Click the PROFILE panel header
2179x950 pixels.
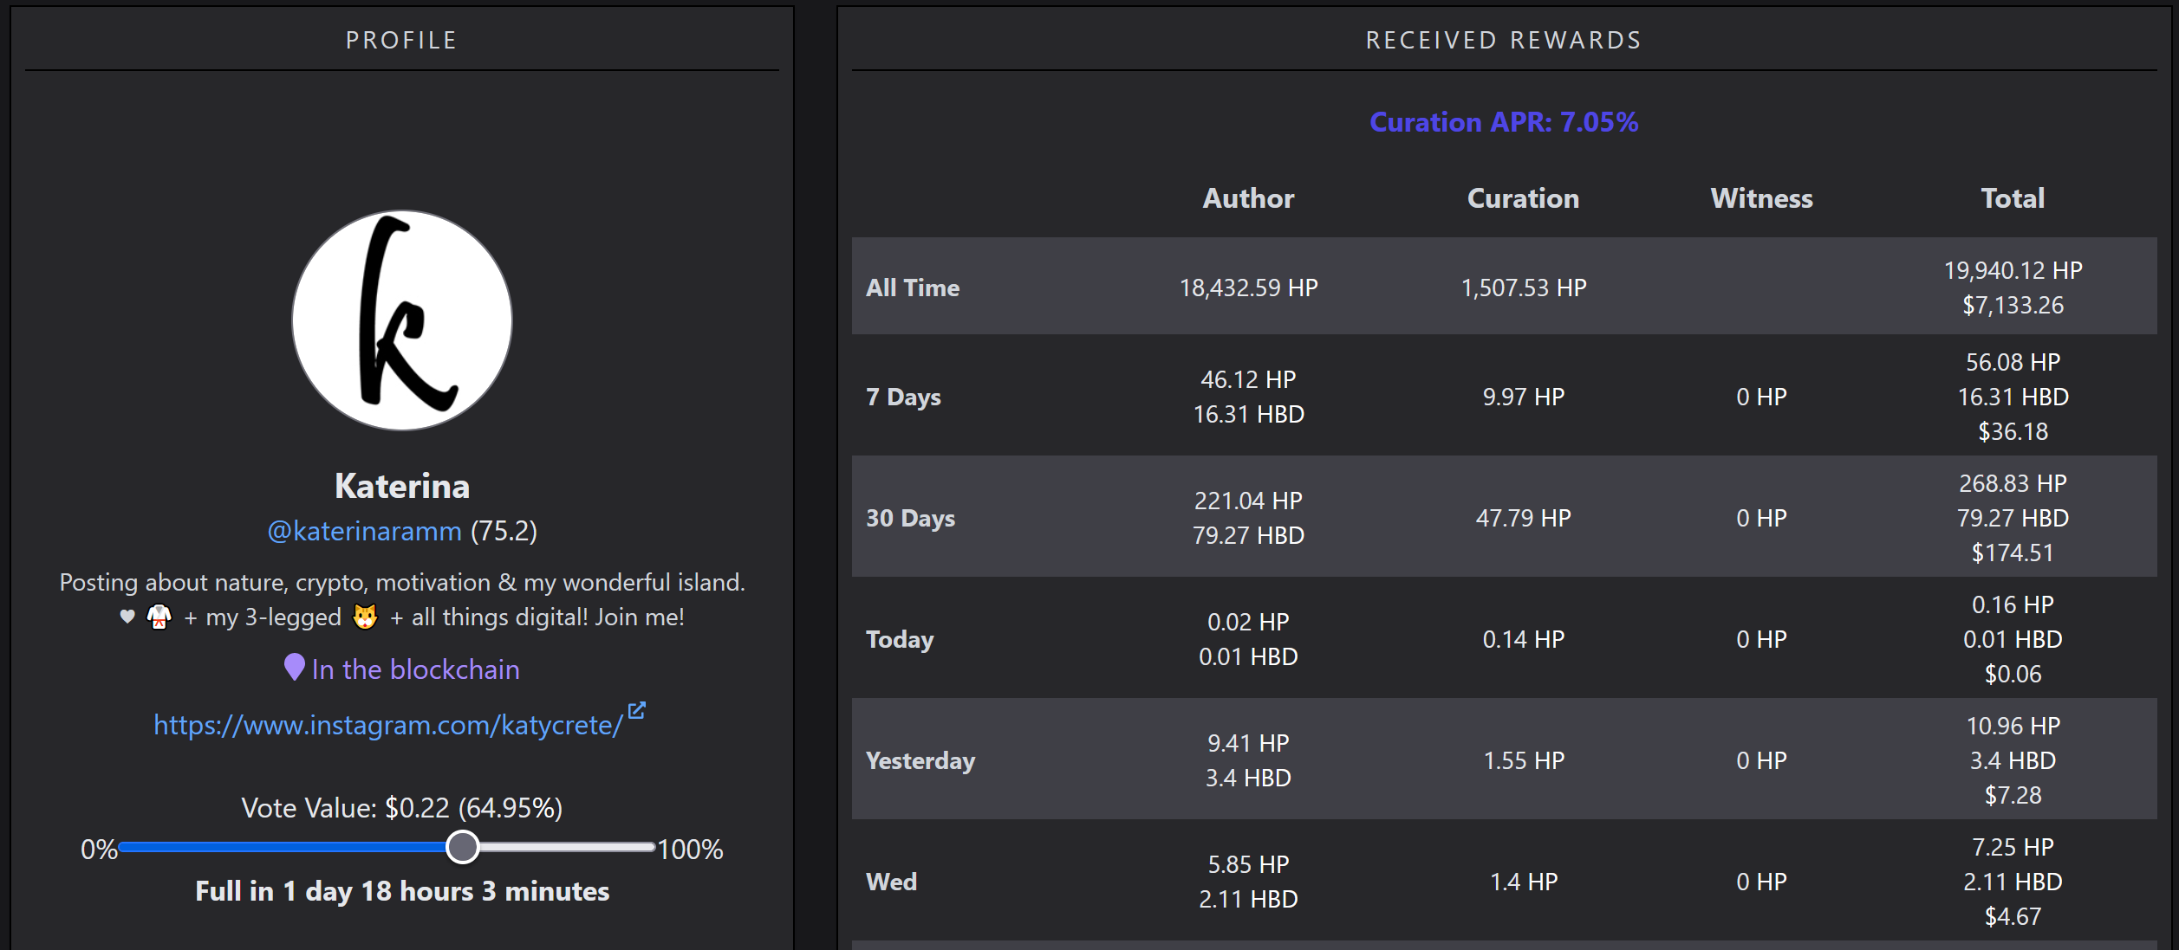tap(401, 40)
